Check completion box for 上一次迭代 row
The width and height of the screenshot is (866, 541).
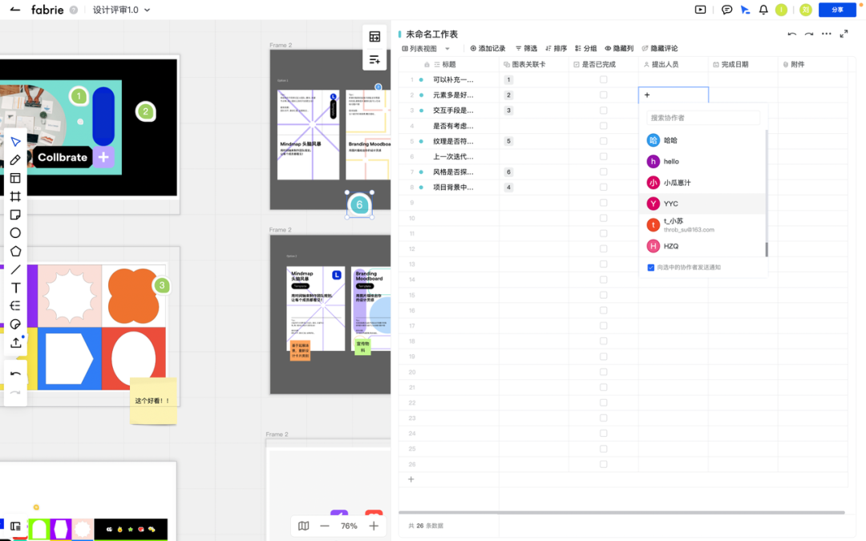point(603,156)
